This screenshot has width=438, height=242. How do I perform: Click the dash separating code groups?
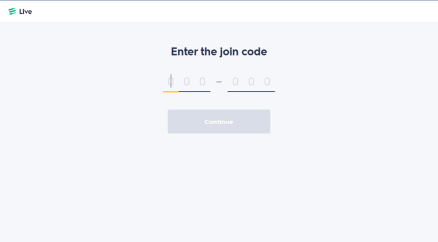pyautogui.click(x=219, y=82)
